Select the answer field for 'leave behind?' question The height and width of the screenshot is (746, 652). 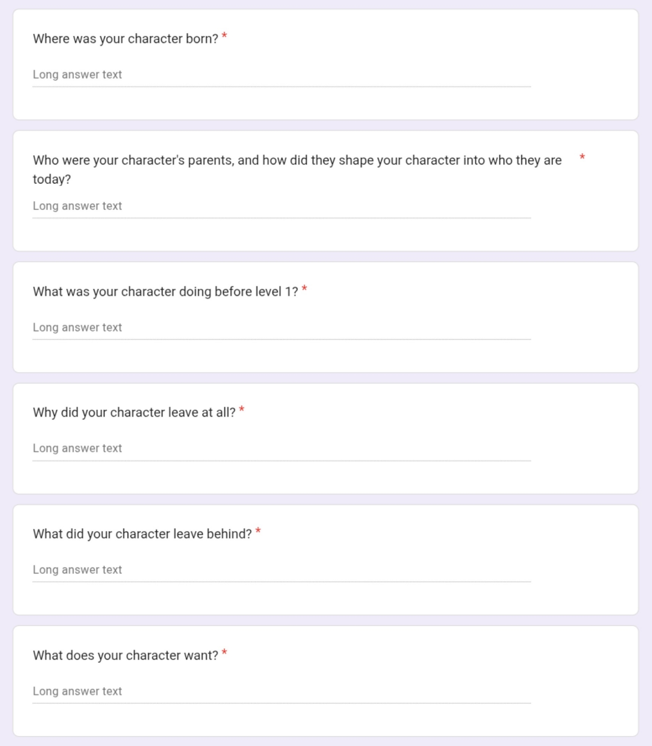pos(281,570)
